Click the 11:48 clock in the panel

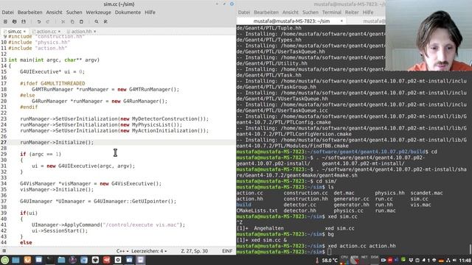point(465,260)
